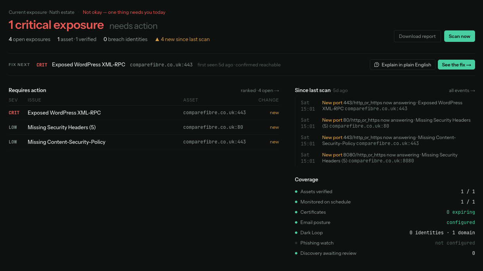
Task: Click the SEV column header
Action: coord(13,100)
